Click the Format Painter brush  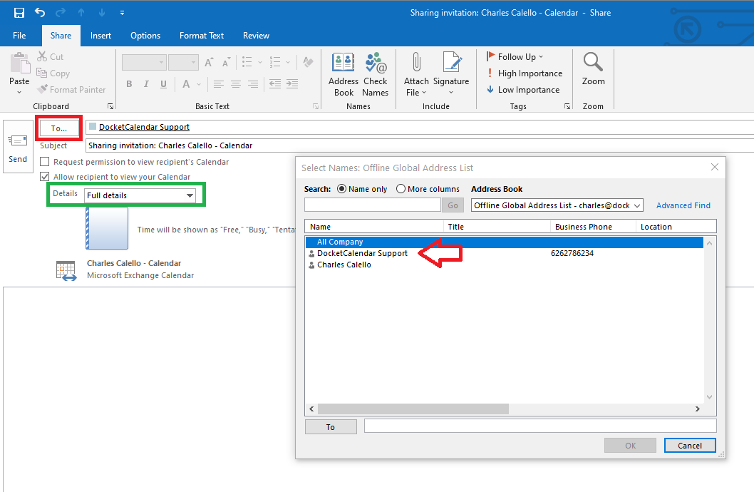click(x=42, y=89)
